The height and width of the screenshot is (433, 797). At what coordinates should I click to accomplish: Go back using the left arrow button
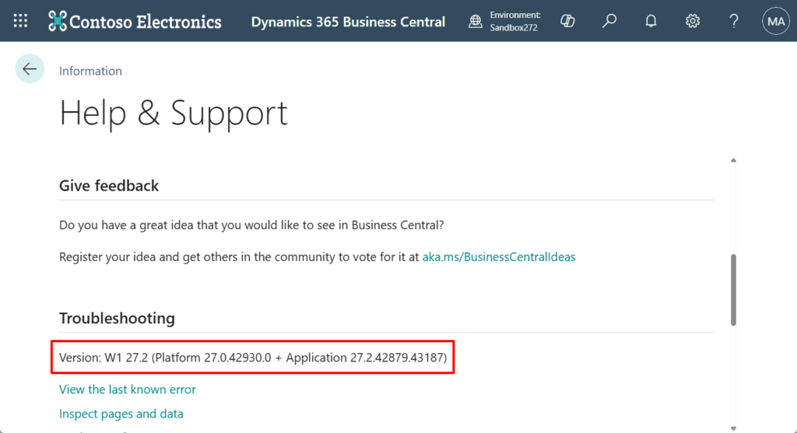click(30, 69)
